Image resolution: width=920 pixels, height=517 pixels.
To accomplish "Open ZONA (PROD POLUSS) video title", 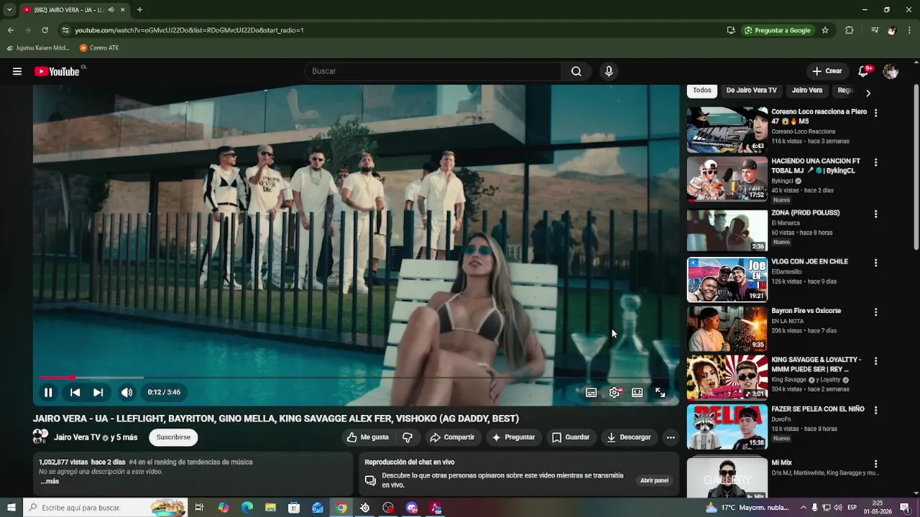I will click(805, 213).
